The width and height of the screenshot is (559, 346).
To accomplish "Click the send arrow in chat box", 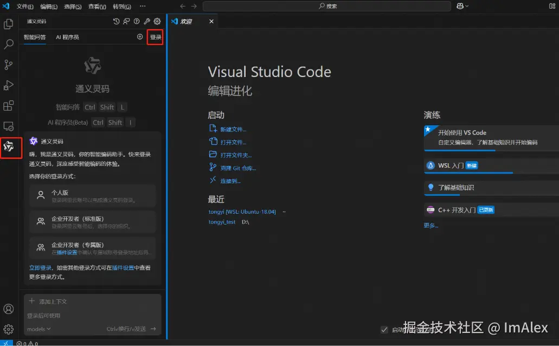I will pyautogui.click(x=153, y=329).
